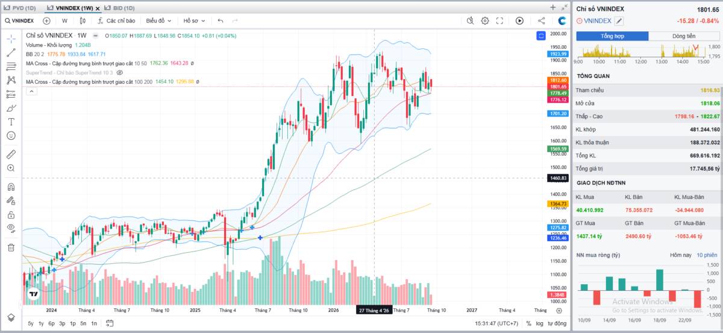Toggle percent scale on price axis
The image size is (723, 333).
[x=528, y=324]
